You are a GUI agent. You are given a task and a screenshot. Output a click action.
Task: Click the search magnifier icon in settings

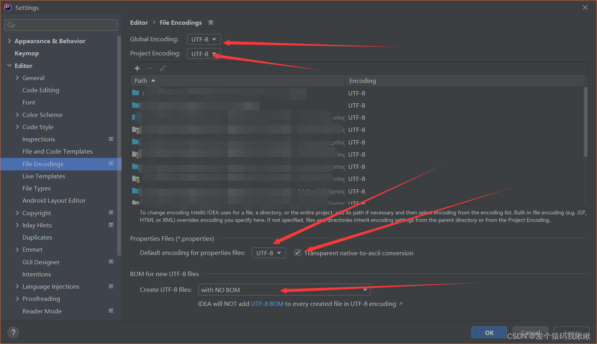tap(11, 25)
